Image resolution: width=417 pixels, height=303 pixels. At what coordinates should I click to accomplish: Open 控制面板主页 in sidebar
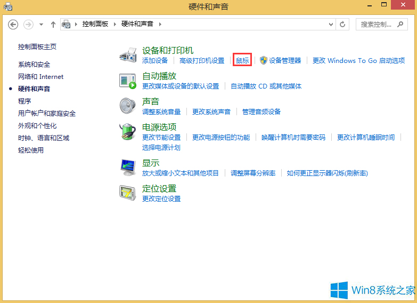(37, 47)
